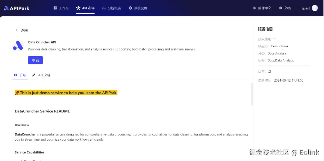Switch to the API 文档 tab
Viewport: 324px width, 161px height.
click(41, 75)
